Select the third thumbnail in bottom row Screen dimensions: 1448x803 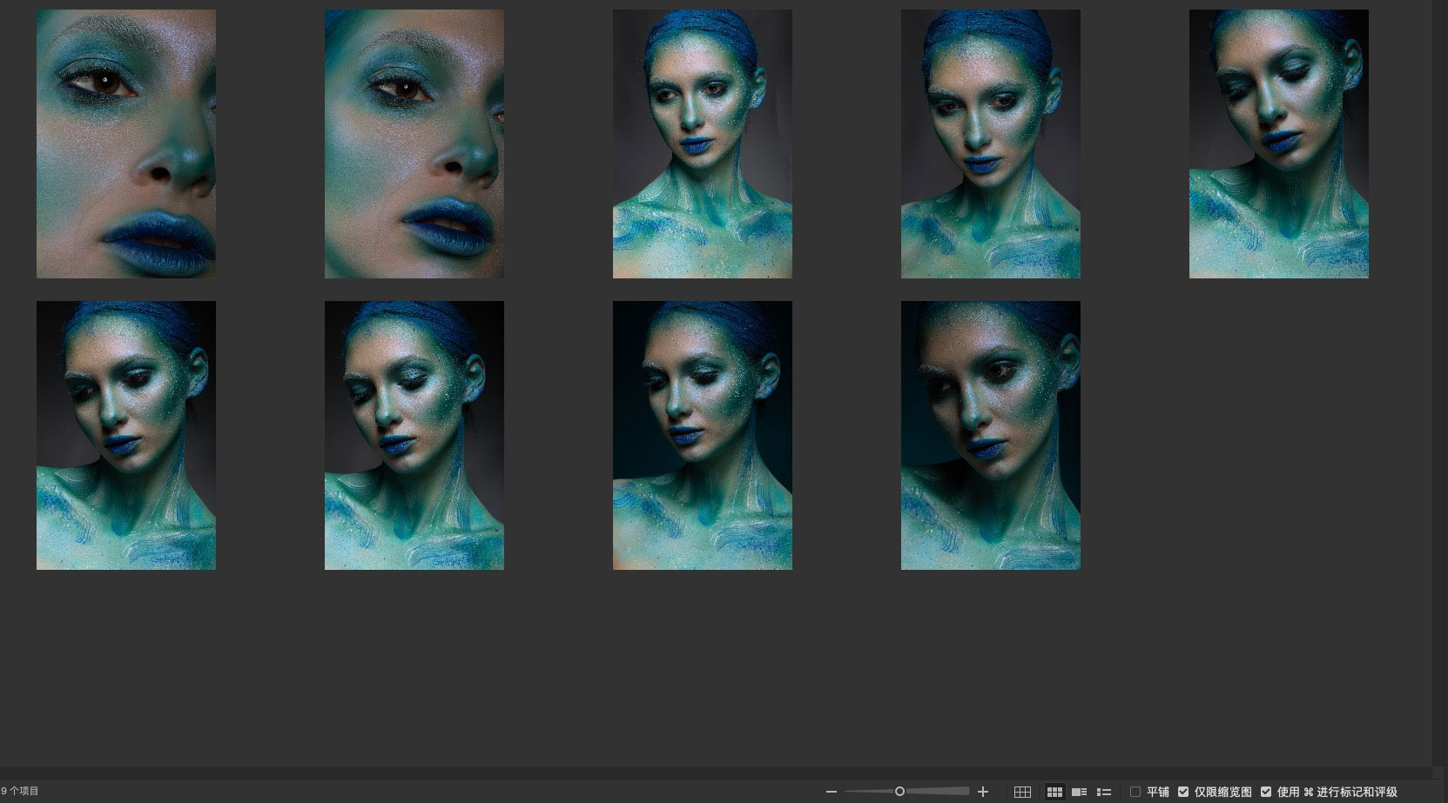pyautogui.click(x=703, y=435)
